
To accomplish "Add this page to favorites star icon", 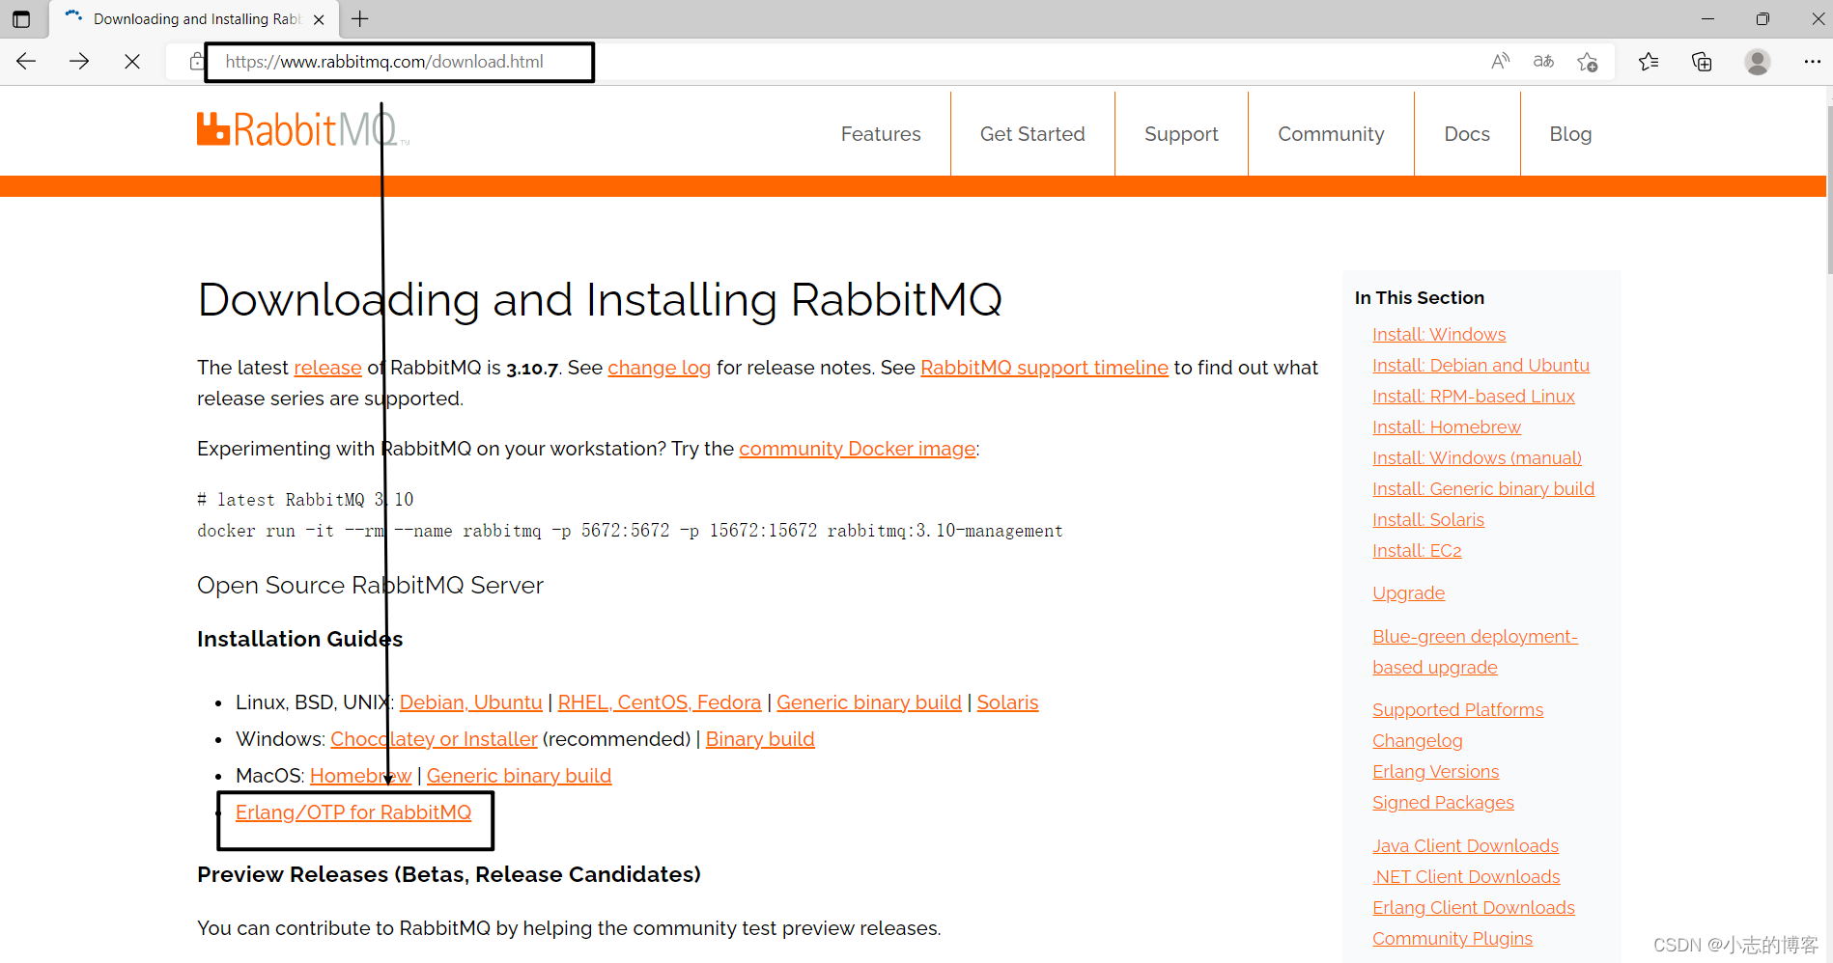I will click(x=1587, y=62).
